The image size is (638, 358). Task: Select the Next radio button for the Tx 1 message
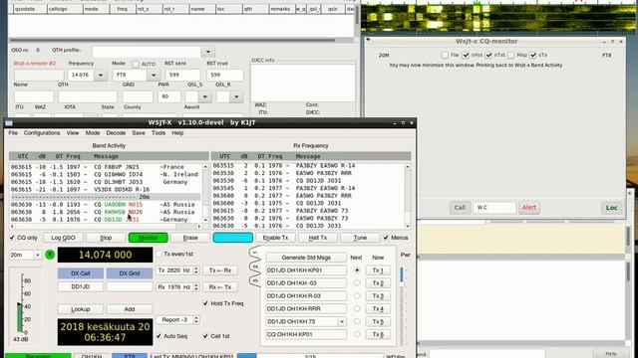357,270
